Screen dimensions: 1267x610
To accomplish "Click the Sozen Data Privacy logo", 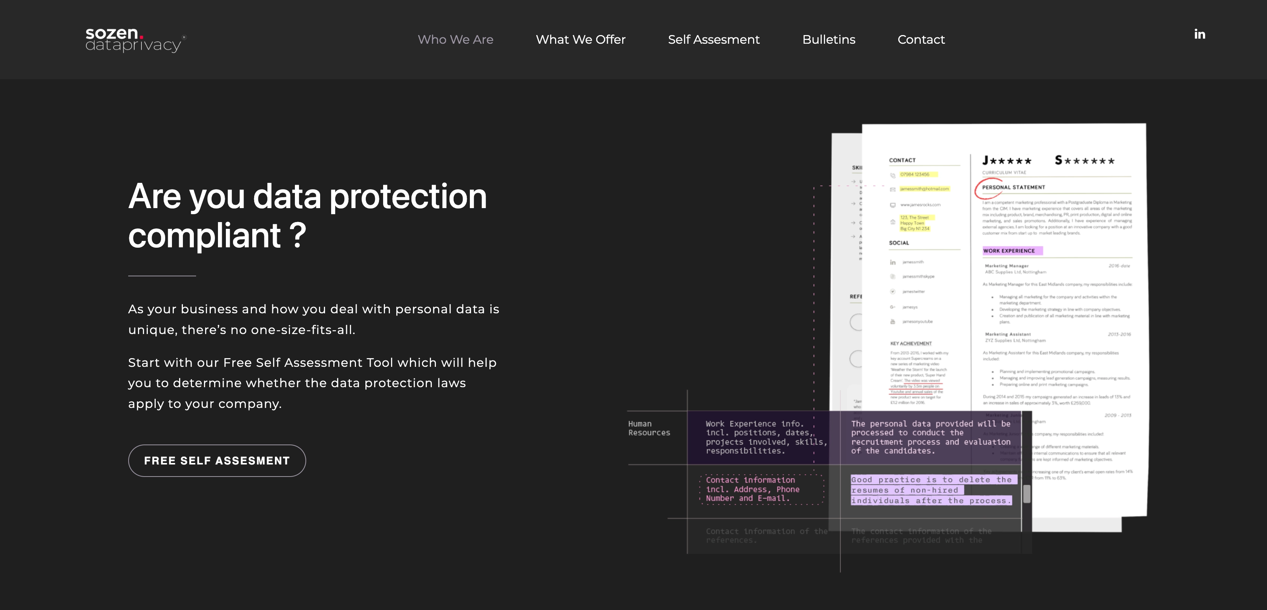I will 135,40.
